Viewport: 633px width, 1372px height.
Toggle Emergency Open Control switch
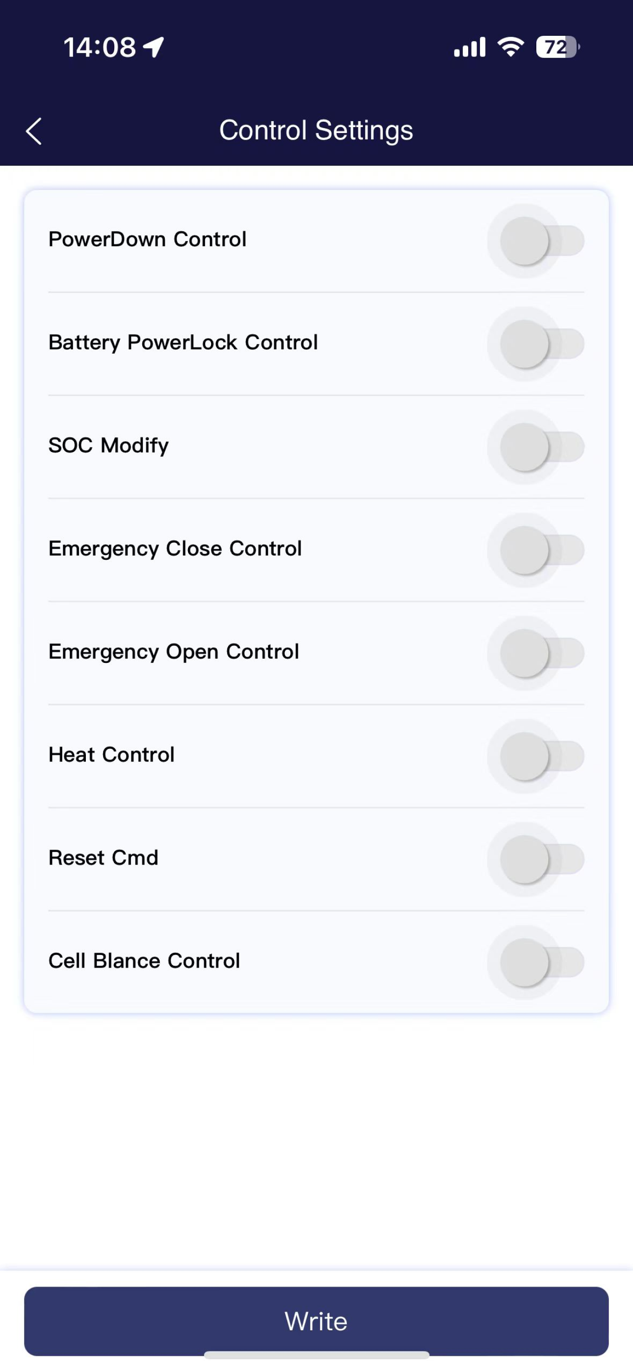point(542,653)
